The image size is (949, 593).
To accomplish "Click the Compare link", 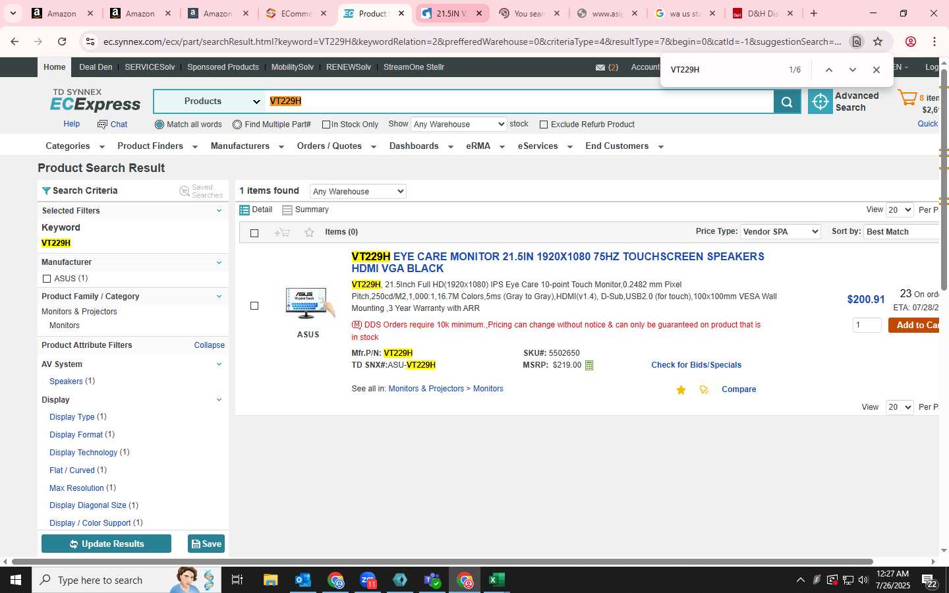I will [x=739, y=389].
